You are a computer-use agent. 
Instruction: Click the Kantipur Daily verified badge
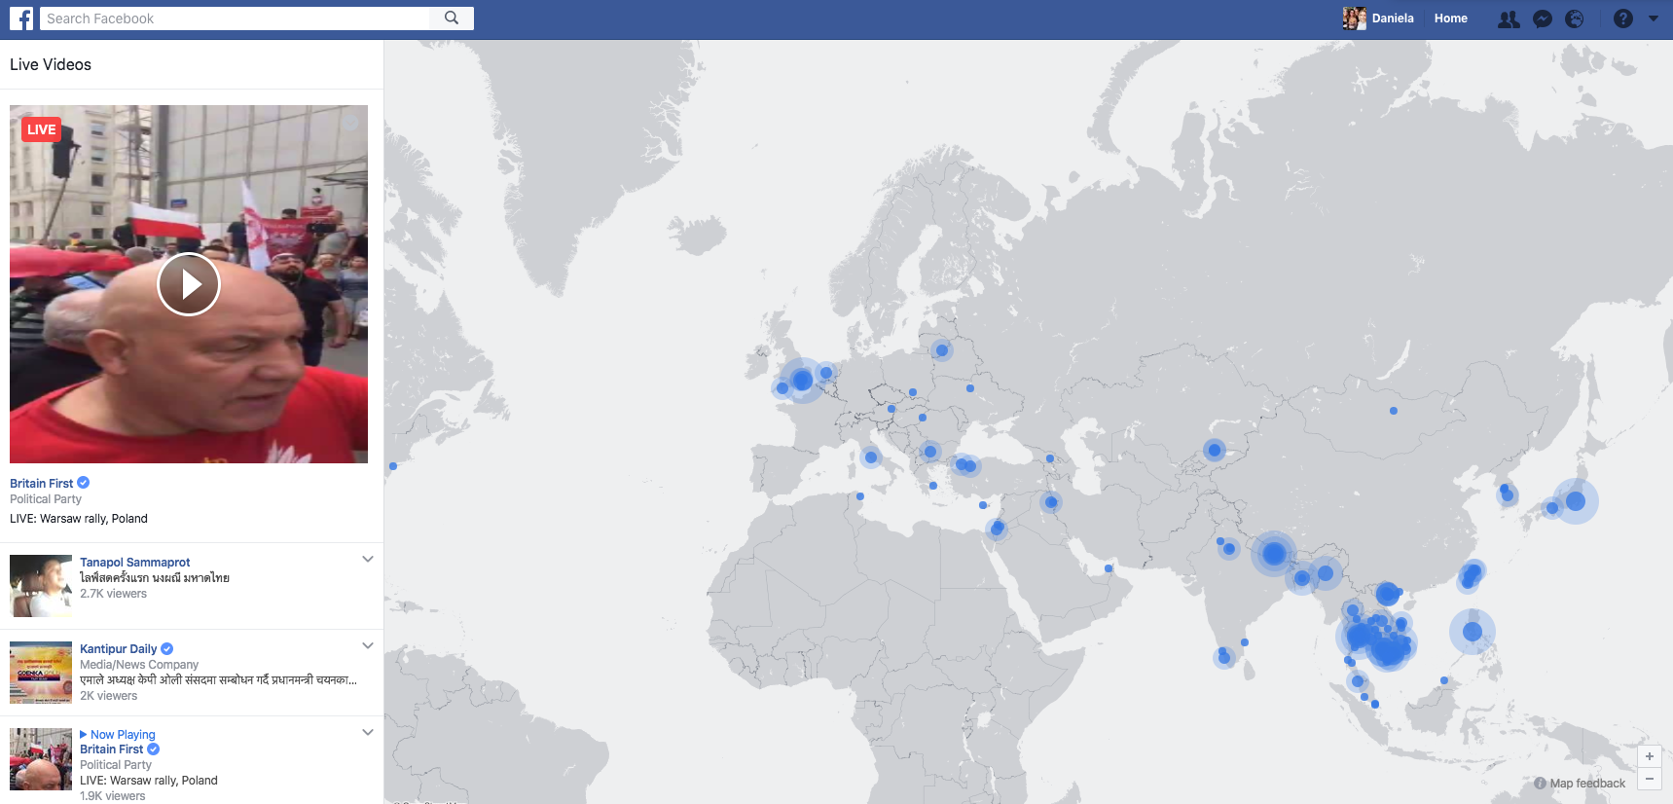point(167,648)
